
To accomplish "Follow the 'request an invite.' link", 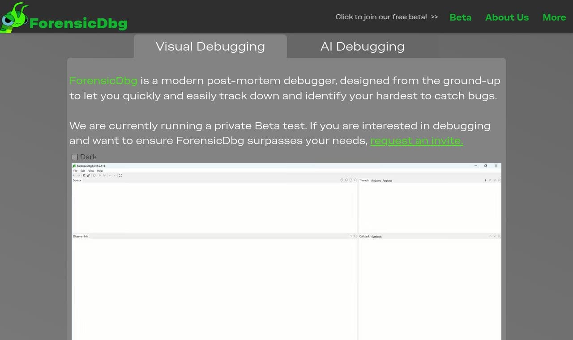I will pos(417,140).
